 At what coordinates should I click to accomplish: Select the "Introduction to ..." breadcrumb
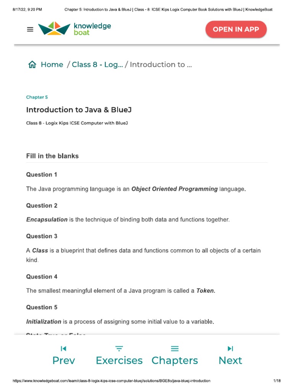(x=161, y=65)
